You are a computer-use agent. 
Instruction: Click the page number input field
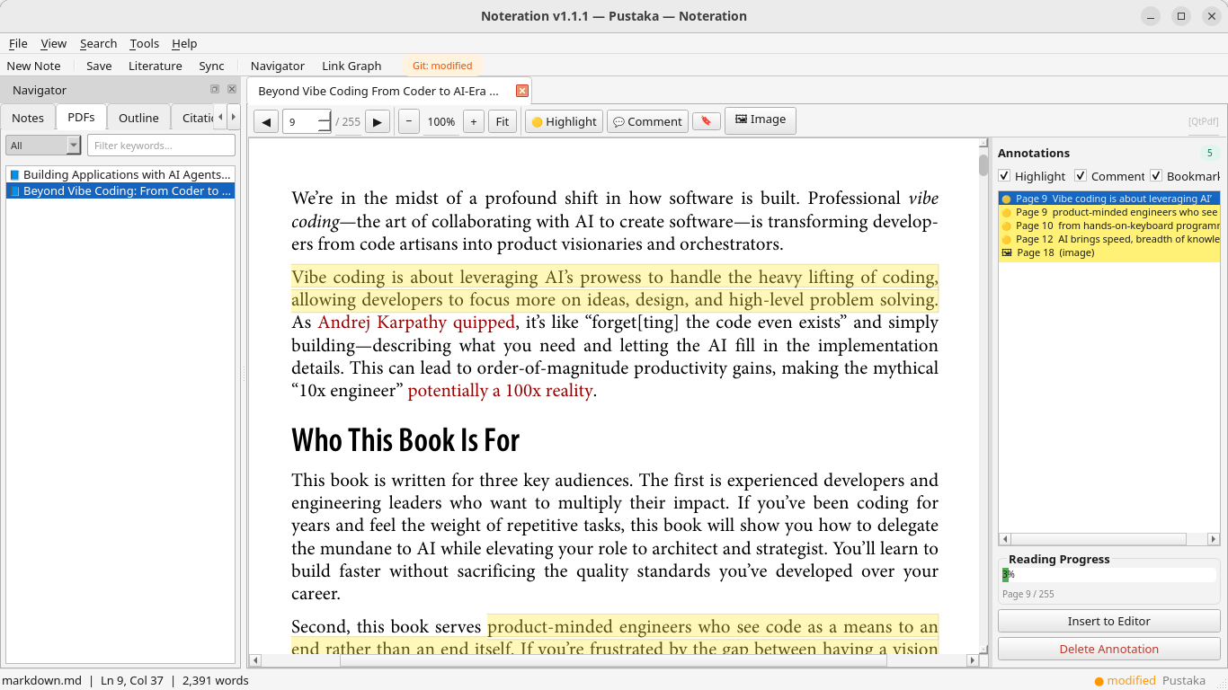click(x=301, y=122)
